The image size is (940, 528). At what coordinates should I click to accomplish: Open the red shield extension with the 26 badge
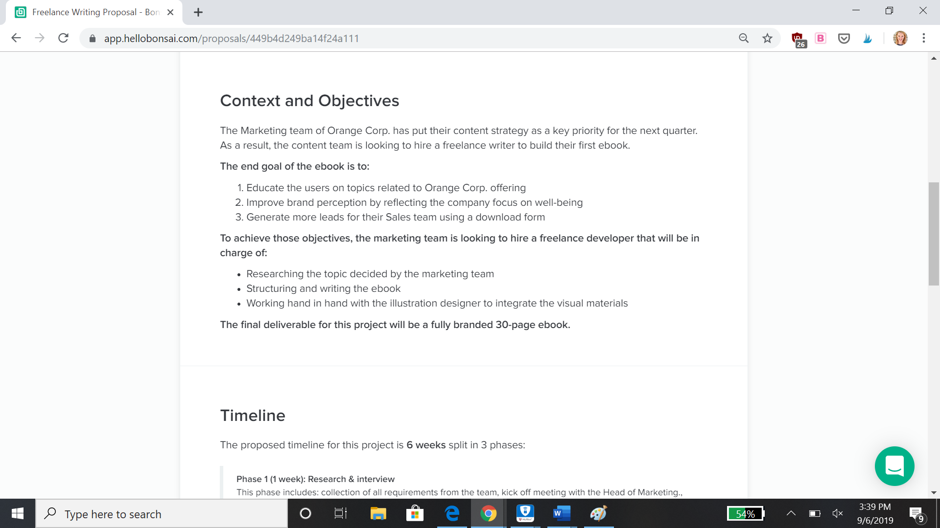pos(799,39)
